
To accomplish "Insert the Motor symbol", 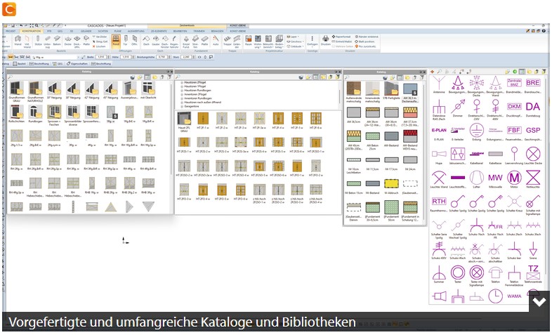I will click(x=514, y=180).
